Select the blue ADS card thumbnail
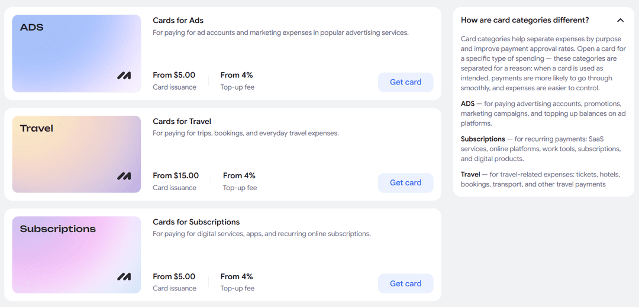The height and width of the screenshot is (307, 639). (x=76, y=54)
